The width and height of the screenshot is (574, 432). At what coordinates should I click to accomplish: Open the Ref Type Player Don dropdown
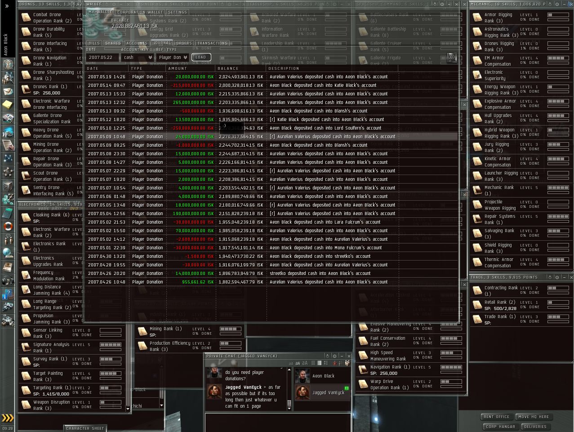pos(173,57)
